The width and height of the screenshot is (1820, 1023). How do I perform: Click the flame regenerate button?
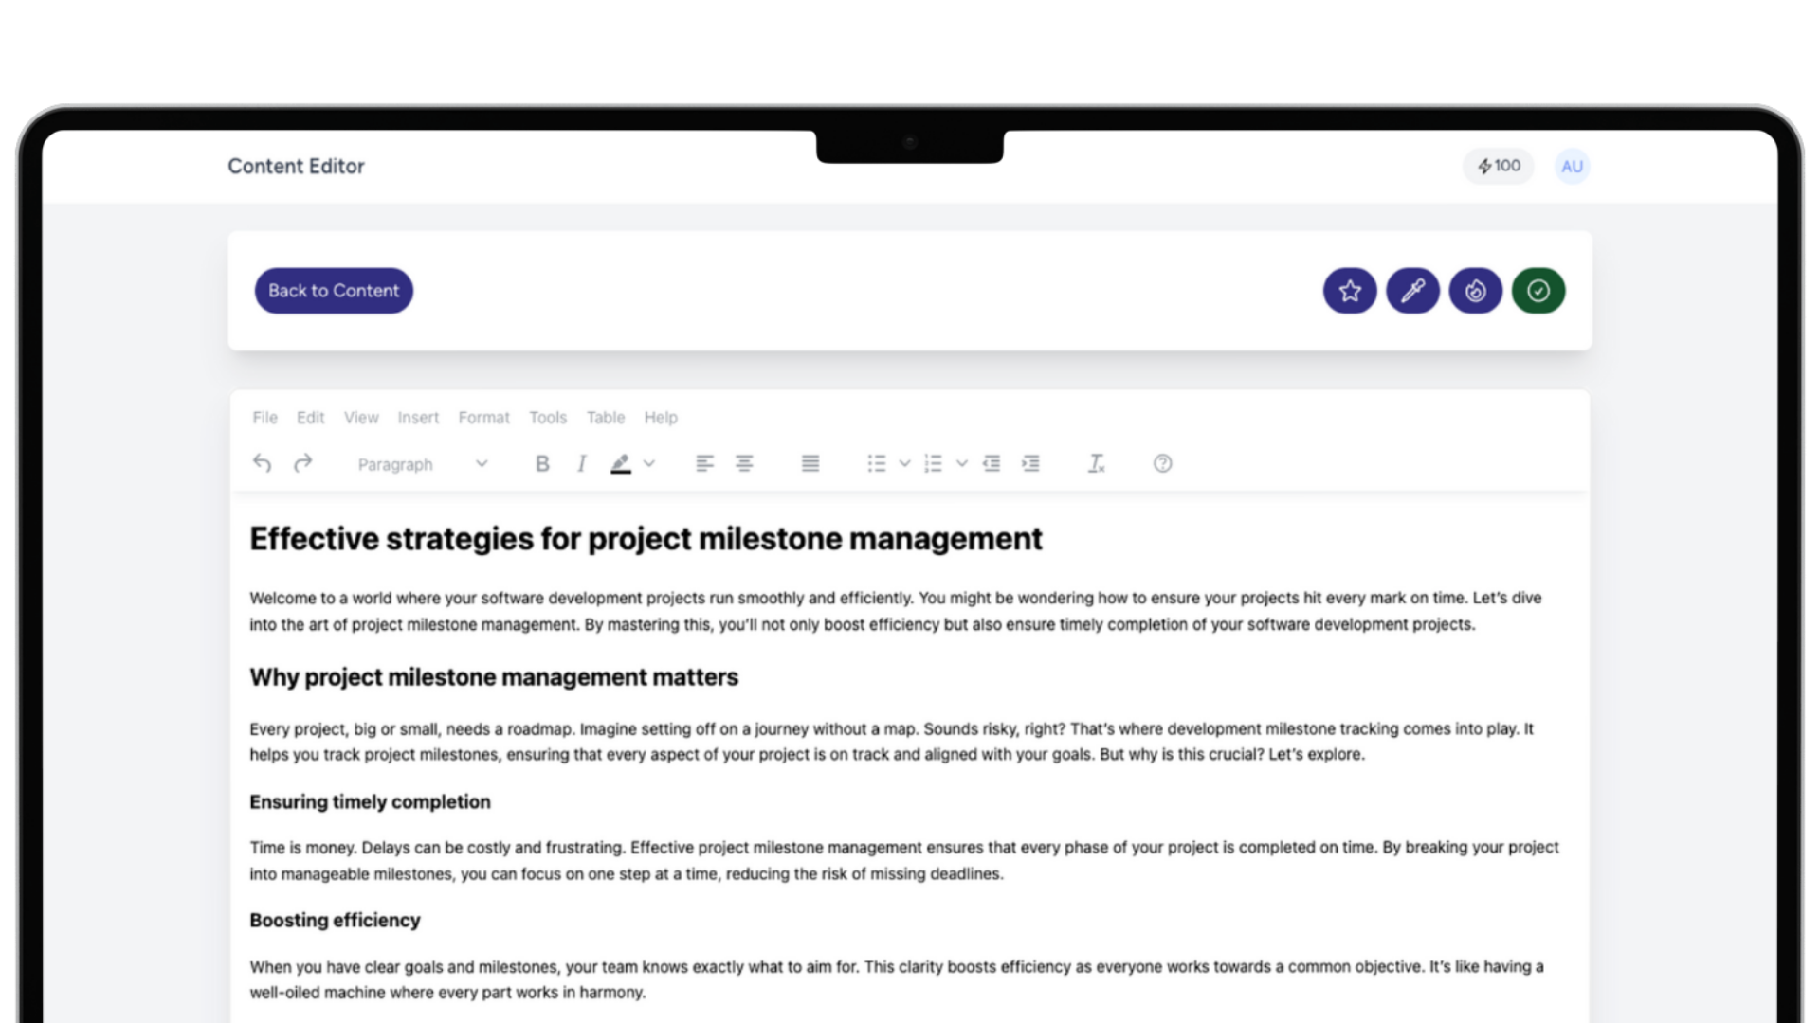coord(1476,291)
